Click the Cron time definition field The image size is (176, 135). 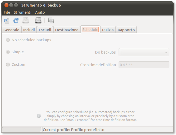[144, 65]
